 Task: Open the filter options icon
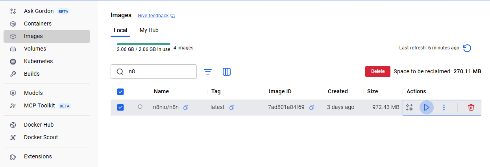coord(208,72)
